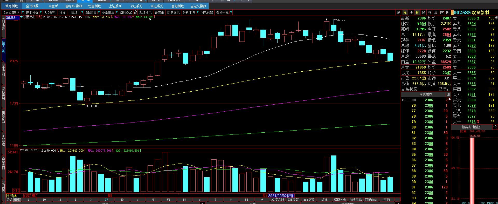Switch to the 全球指数 tab
The image size is (498, 204).
coord(32,6)
